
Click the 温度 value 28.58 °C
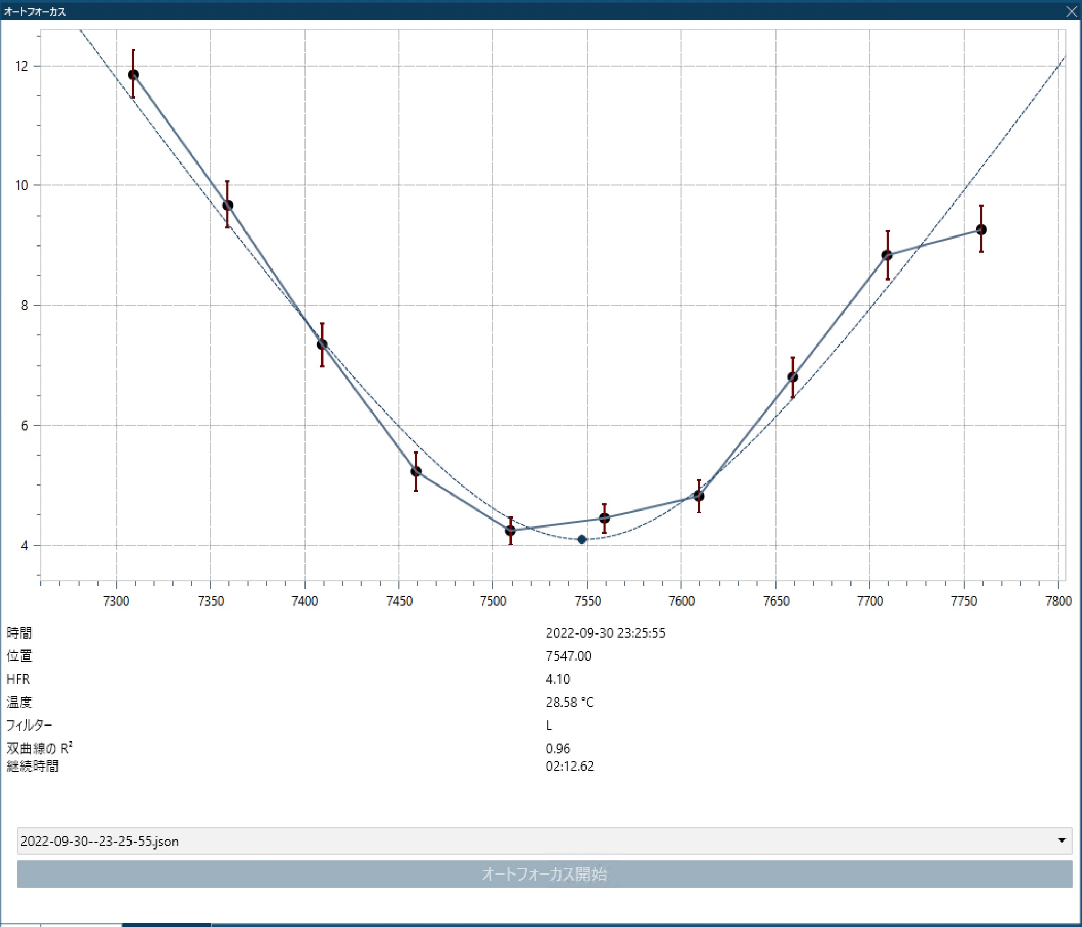569,702
